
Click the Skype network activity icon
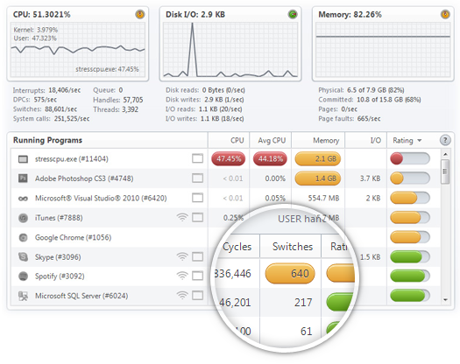182,256
